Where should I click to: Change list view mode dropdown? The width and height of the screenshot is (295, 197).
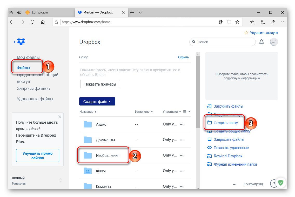[186, 111]
